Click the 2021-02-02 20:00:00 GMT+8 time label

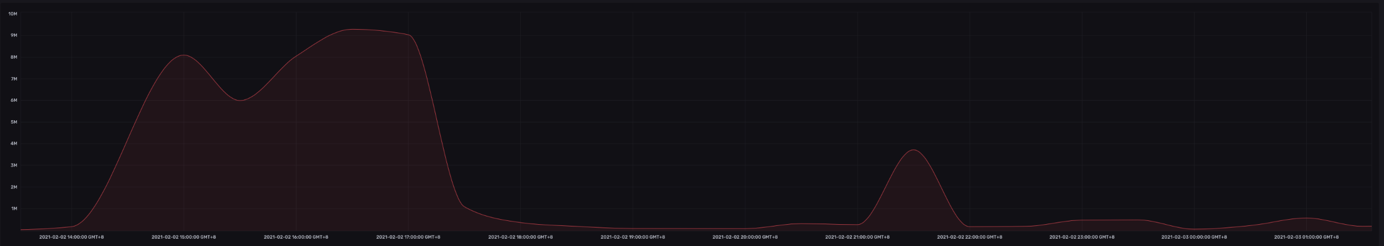coord(745,237)
